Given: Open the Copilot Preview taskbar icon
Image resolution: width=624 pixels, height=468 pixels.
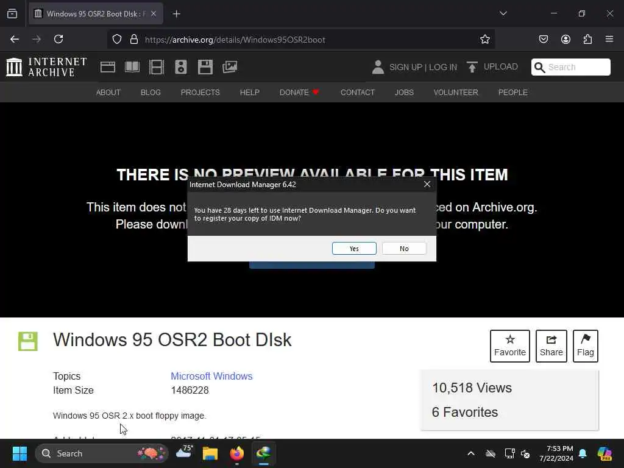Looking at the screenshot, I should (x=604, y=453).
